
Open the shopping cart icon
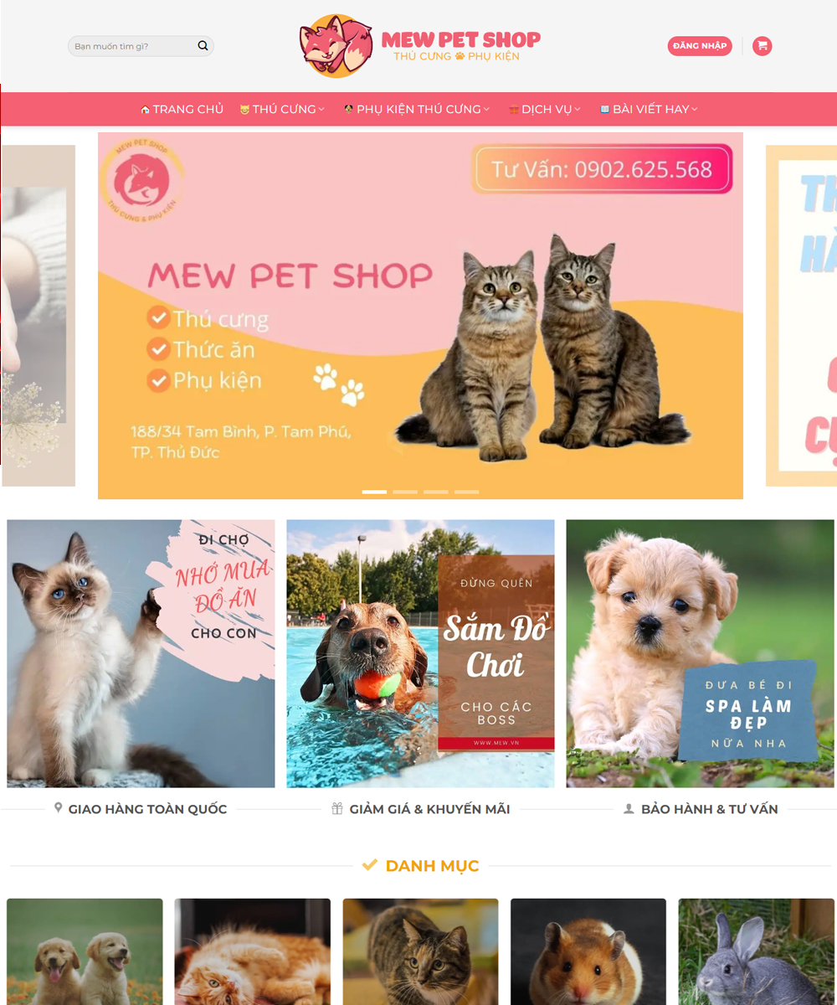tap(762, 46)
